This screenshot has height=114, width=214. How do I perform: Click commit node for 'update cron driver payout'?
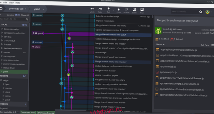68,75
